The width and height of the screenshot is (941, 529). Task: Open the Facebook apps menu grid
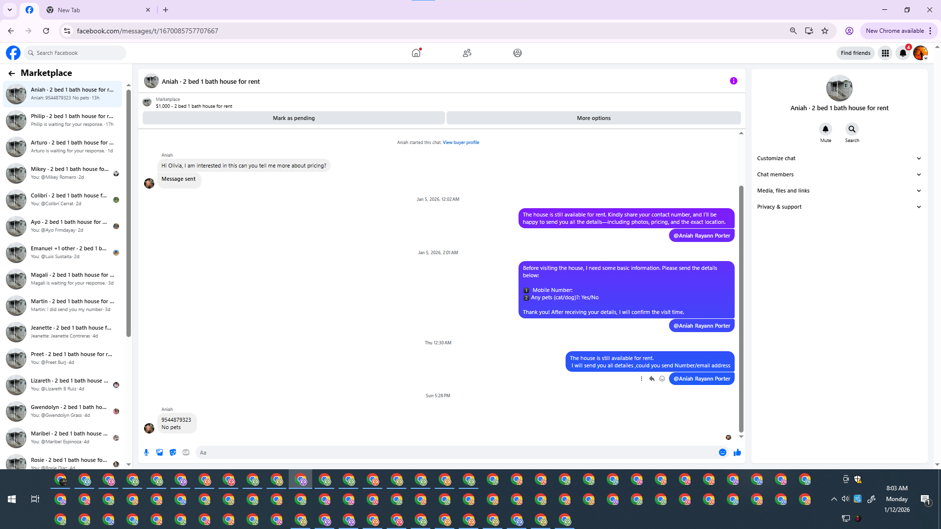pos(885,53)
